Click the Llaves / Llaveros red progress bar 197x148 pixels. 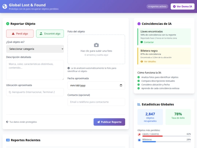point(152,136)
